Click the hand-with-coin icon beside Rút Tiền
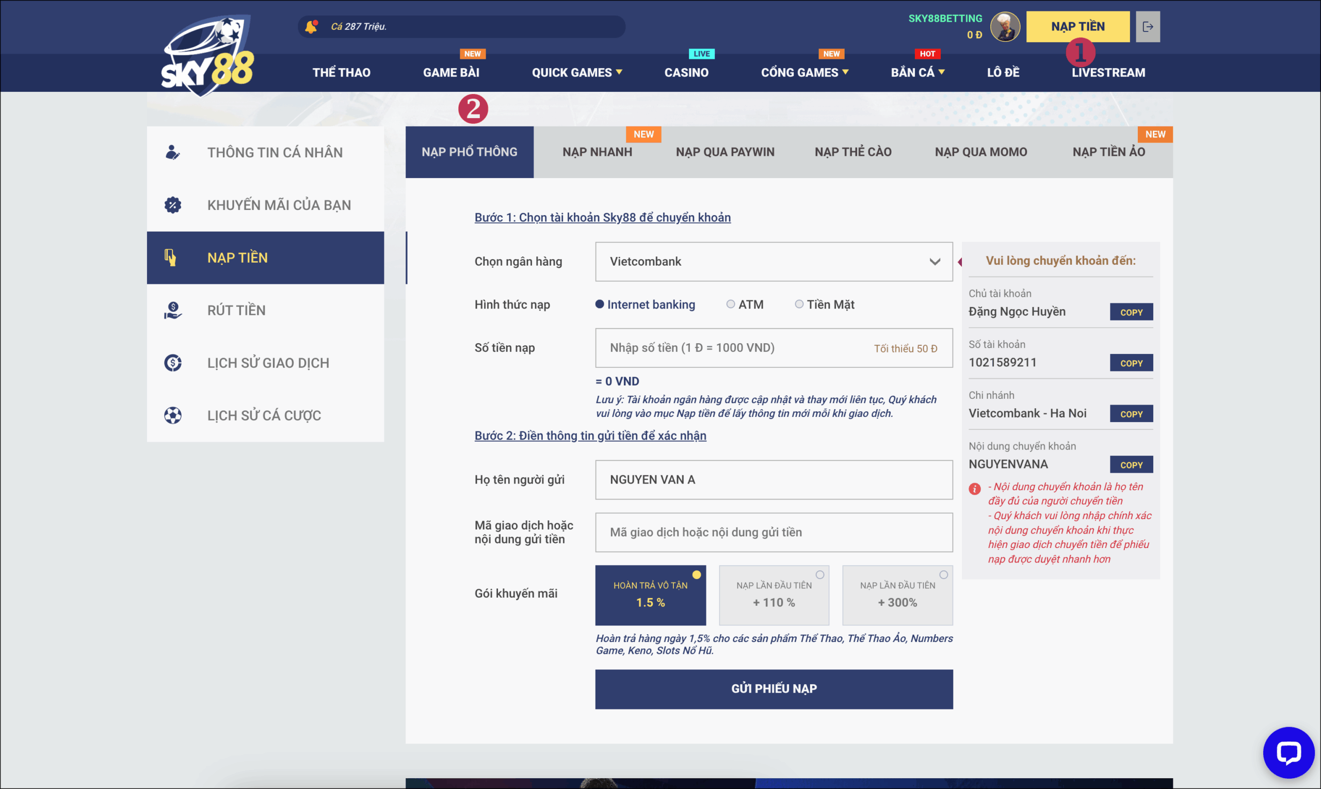Viewport: 1321px width, 789px height. (x=173, y=310)
